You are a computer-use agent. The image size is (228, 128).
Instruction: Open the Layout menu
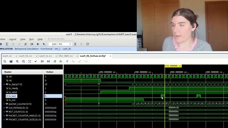[13, 39]
